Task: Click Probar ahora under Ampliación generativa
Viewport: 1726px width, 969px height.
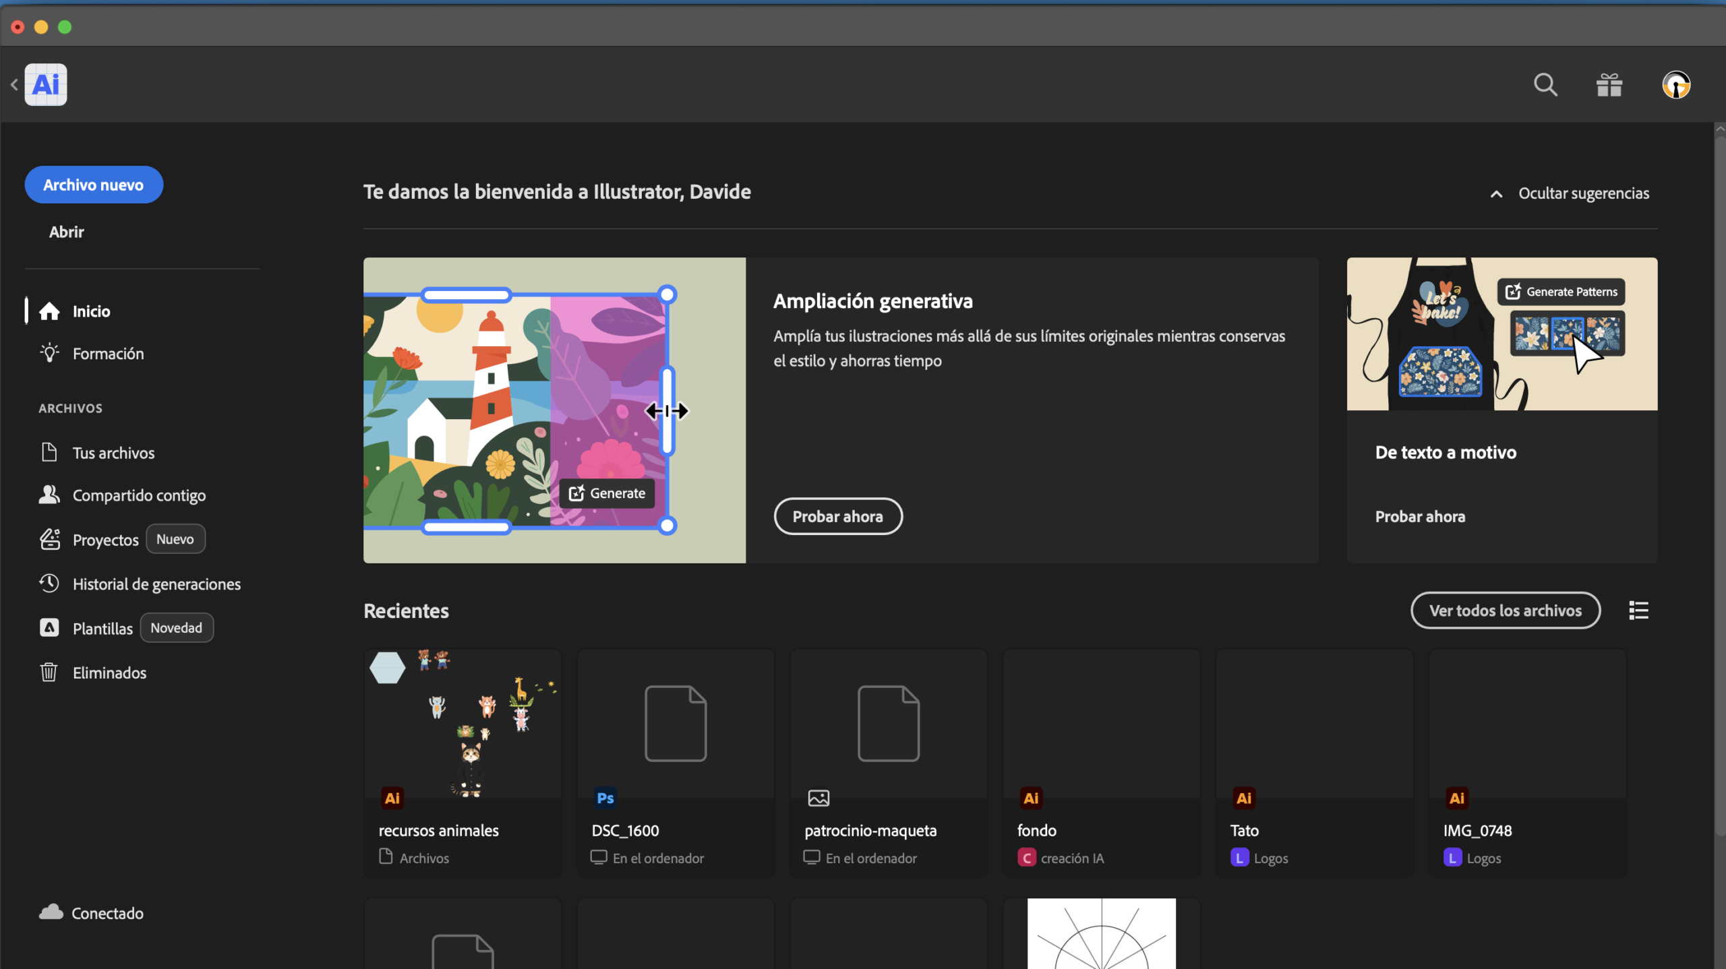Action: [837, 517]
